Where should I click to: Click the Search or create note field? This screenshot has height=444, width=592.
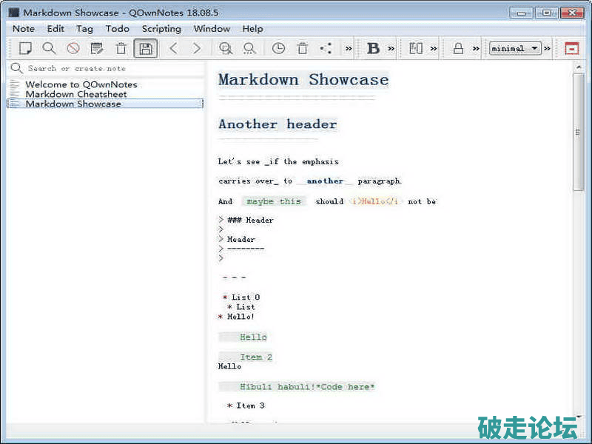111,68
